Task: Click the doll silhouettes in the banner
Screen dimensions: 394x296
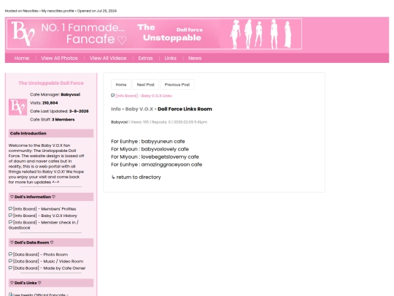Action: (260, 34)
